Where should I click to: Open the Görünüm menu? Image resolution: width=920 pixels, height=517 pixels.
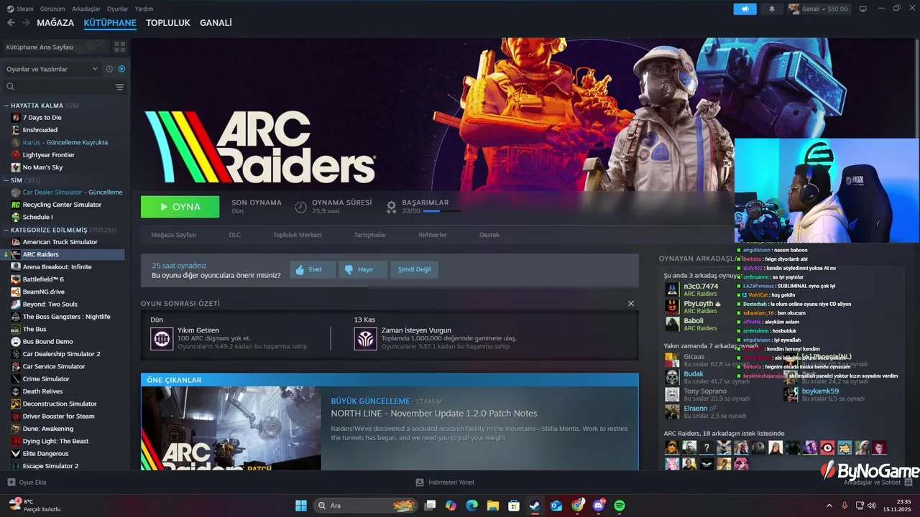pos(52,9)
